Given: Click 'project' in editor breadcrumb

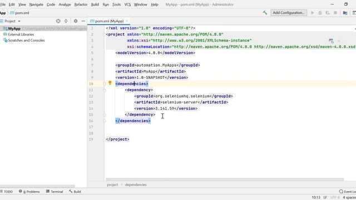Looking at the screenshot, I should click(x=112, y=185).
